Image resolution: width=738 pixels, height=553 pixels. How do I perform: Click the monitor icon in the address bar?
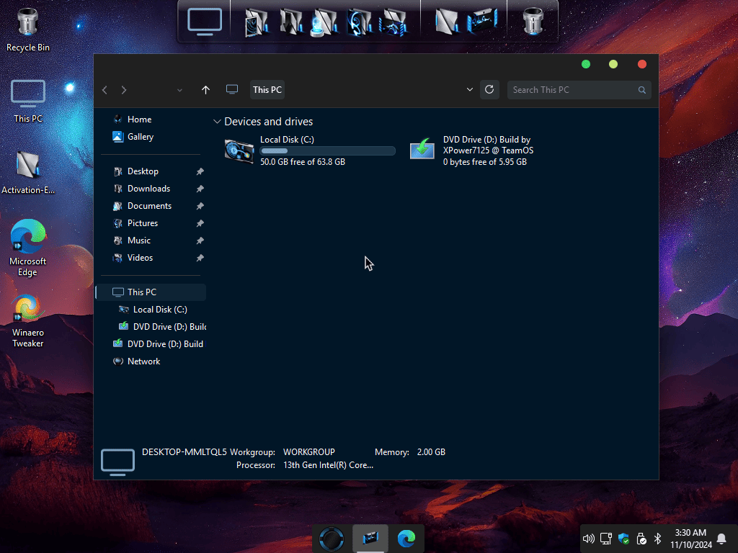(x=232, y=89)
